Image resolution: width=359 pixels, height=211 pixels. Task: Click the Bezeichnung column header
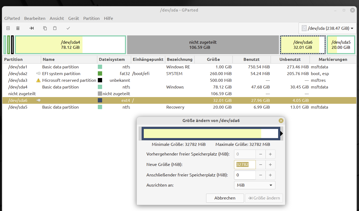[x=180, y=60]
